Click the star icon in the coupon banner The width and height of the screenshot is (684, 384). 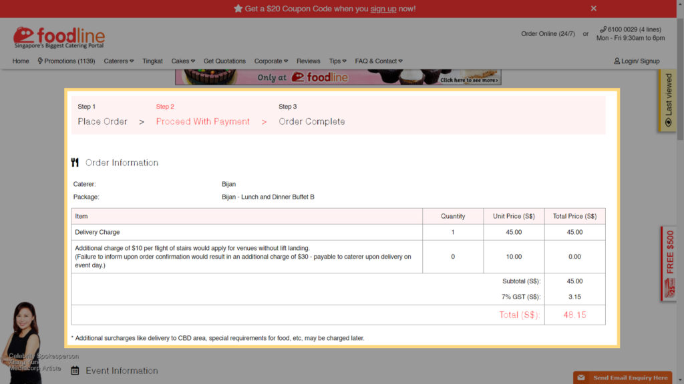pyautogui.click(x=238, y=9)
